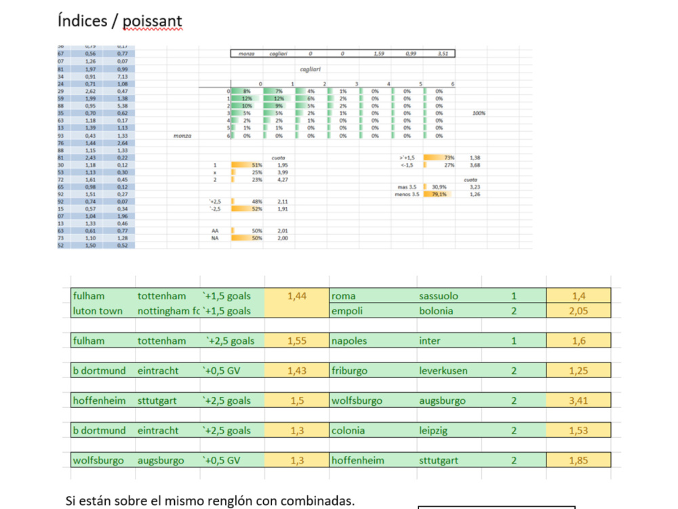Select the 3,68 cuota value
Viewport: 678px width, 509px height.
[475, 165]
